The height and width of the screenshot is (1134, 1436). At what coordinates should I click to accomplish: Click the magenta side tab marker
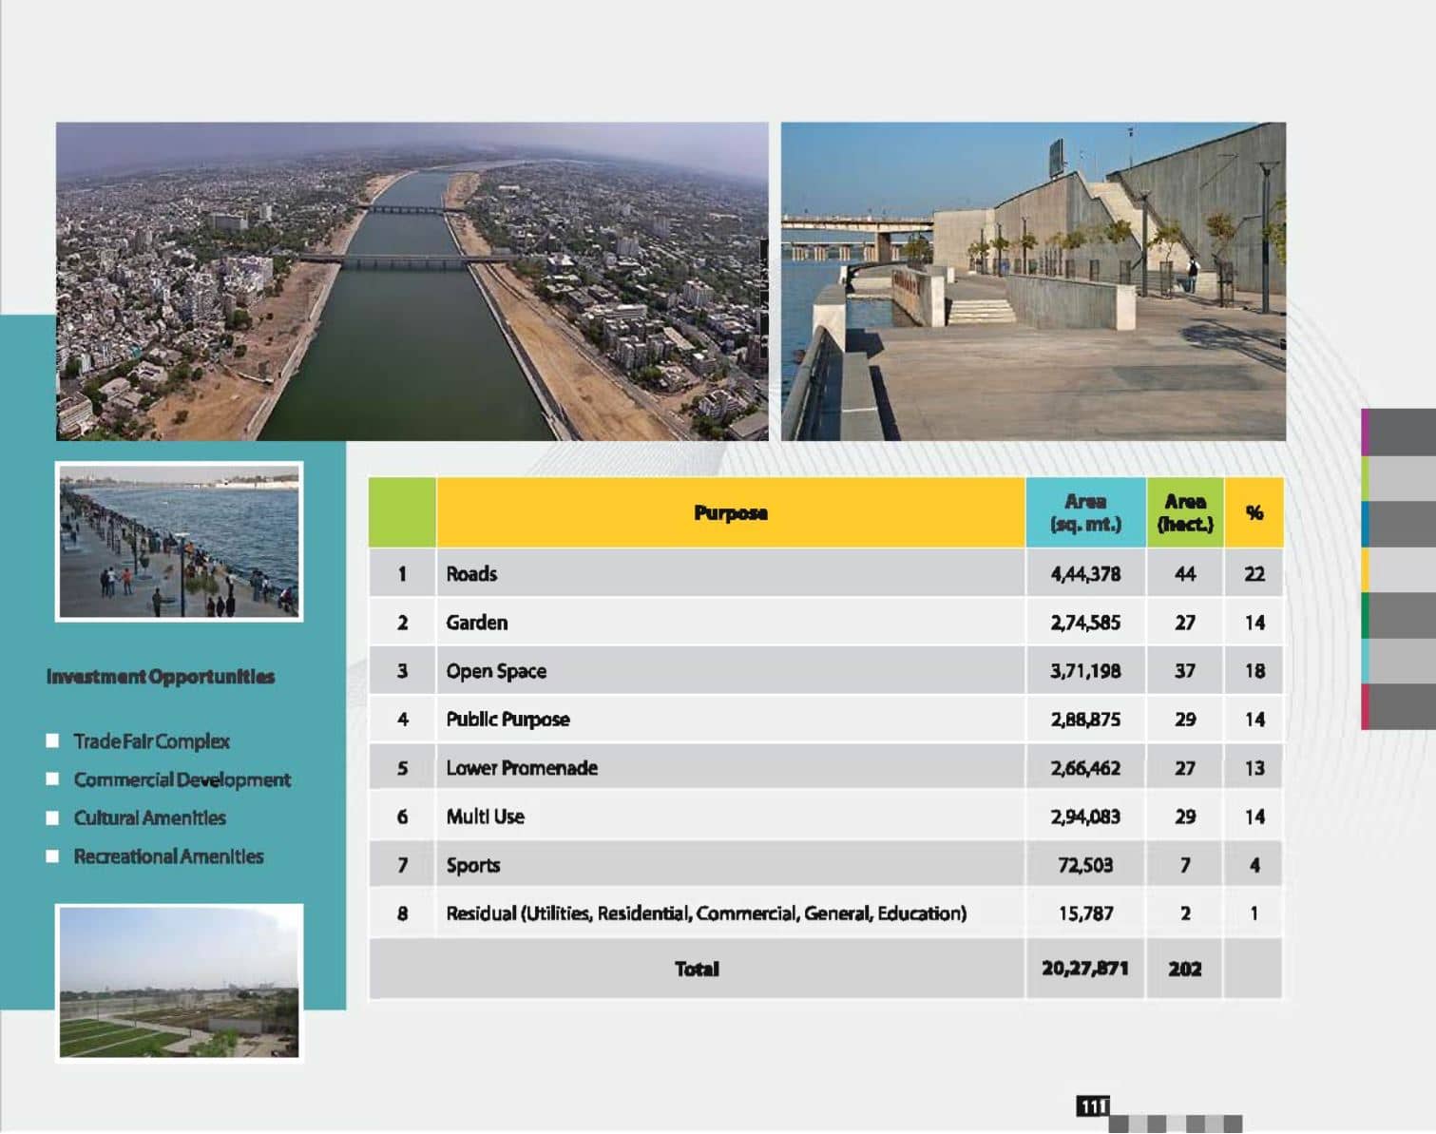click(1366, 432)
